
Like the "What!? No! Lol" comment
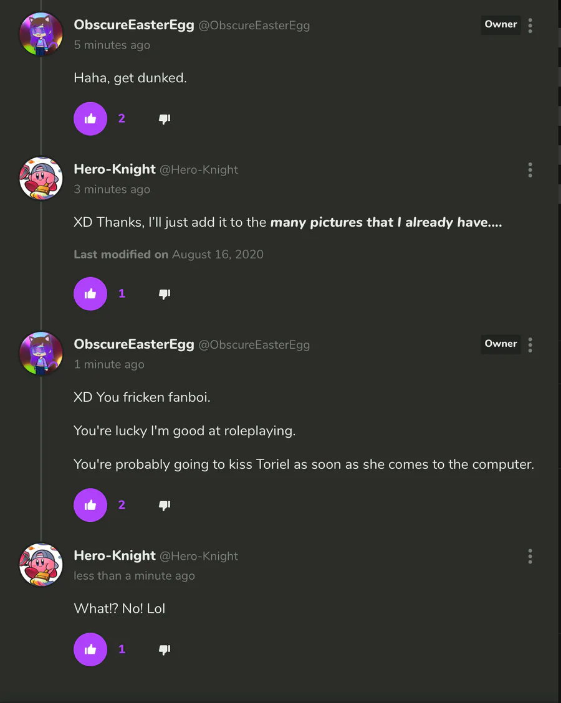click(x=90, y=649)
